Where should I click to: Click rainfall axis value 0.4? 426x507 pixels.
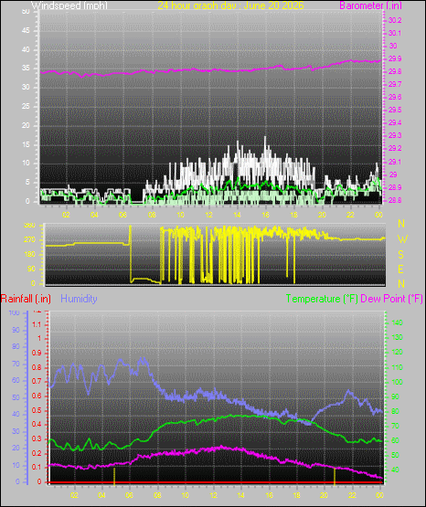tap(37, 425)
